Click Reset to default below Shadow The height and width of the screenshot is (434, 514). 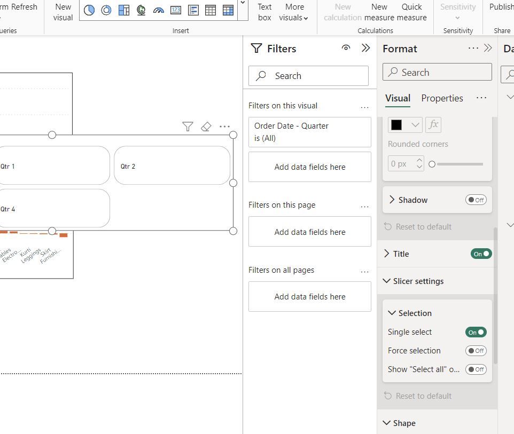pos(418,227)
